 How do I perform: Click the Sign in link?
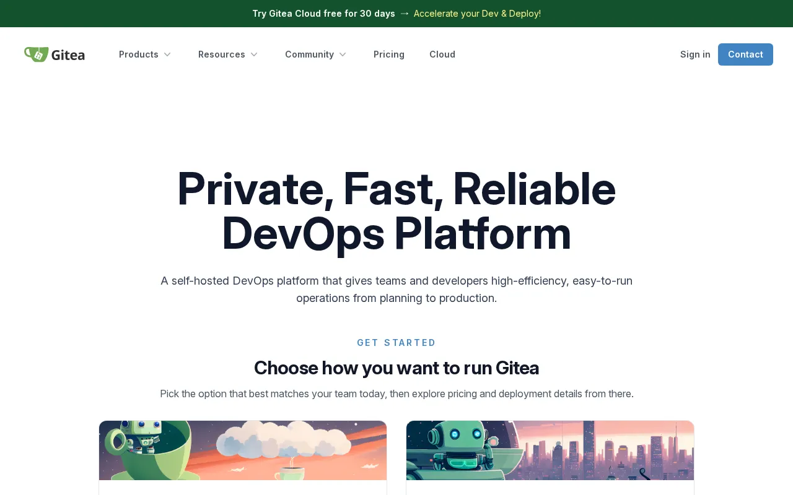pyautogui.click(x=695, y=54)
